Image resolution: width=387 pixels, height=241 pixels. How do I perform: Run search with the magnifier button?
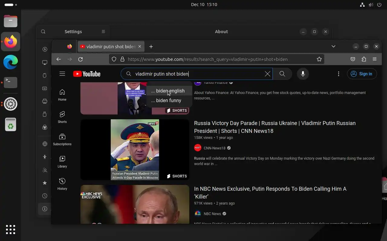282,74
